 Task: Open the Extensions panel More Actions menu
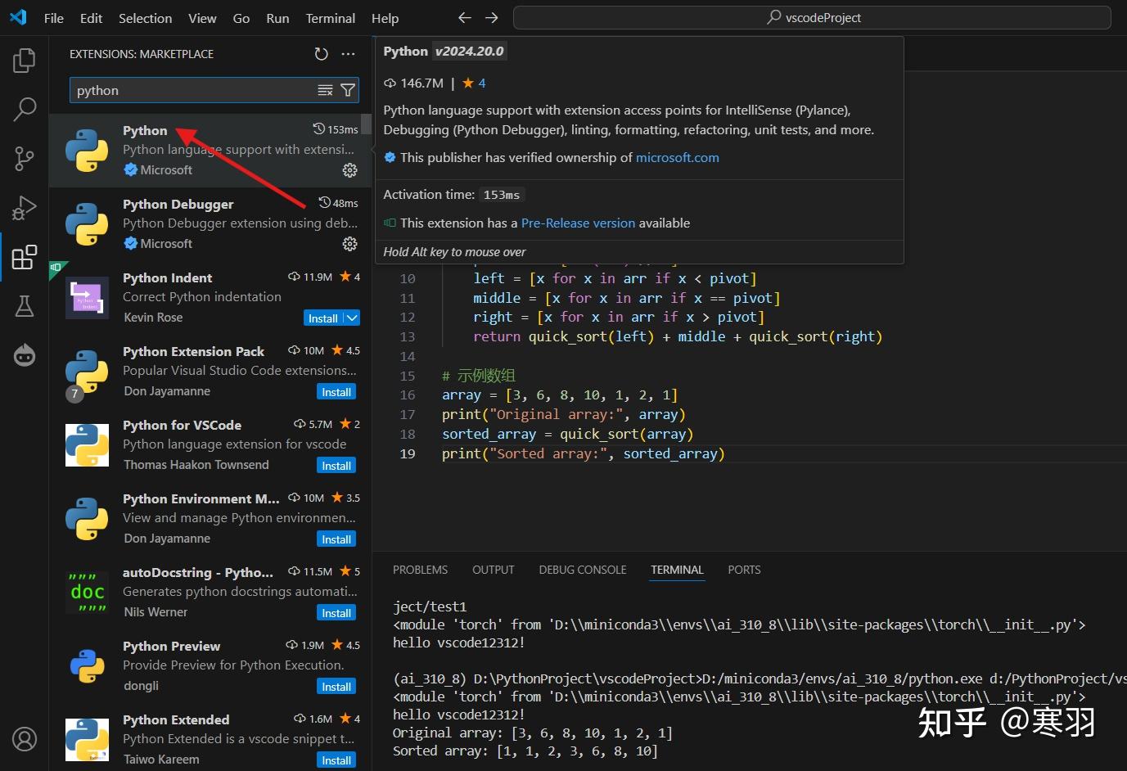click(348, 53)
